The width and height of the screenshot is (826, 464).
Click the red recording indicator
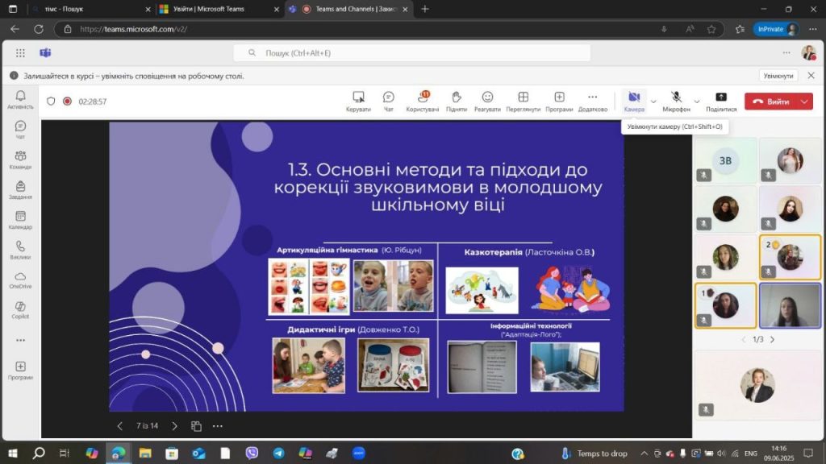pos(67,101)
